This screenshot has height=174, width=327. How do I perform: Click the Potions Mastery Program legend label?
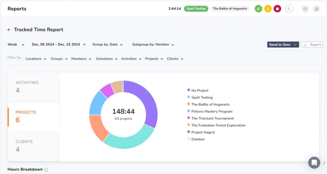212,111
